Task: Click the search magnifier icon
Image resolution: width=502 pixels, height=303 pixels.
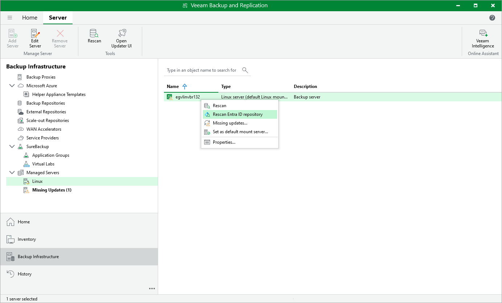Action: (245, 70)
